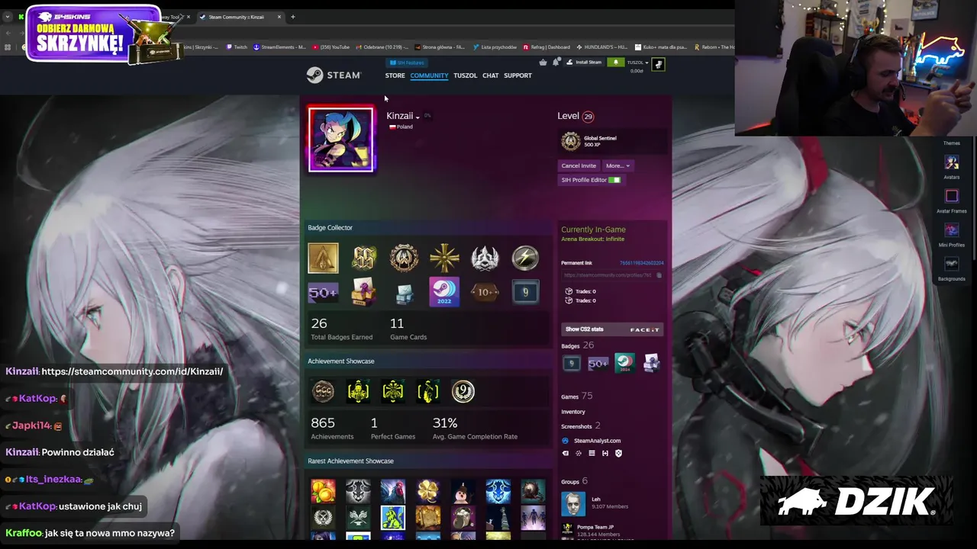
Task: Click the golden Assassin's Creed badge
Action: tap(323, 258)
